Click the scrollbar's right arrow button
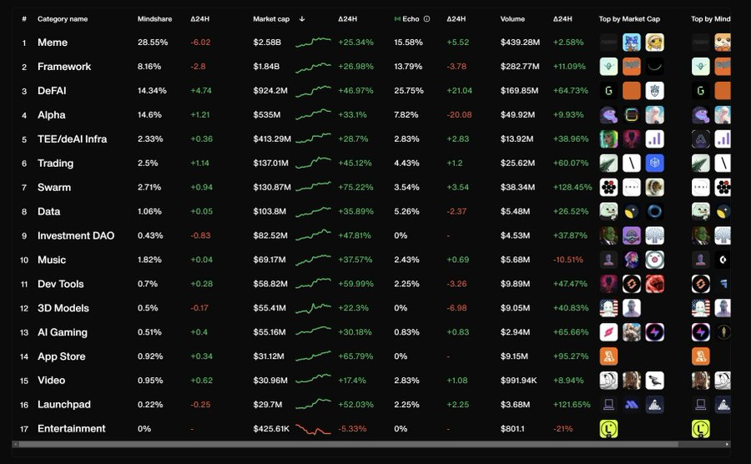The height and width of the screenshot is (464, 751). 728,444
